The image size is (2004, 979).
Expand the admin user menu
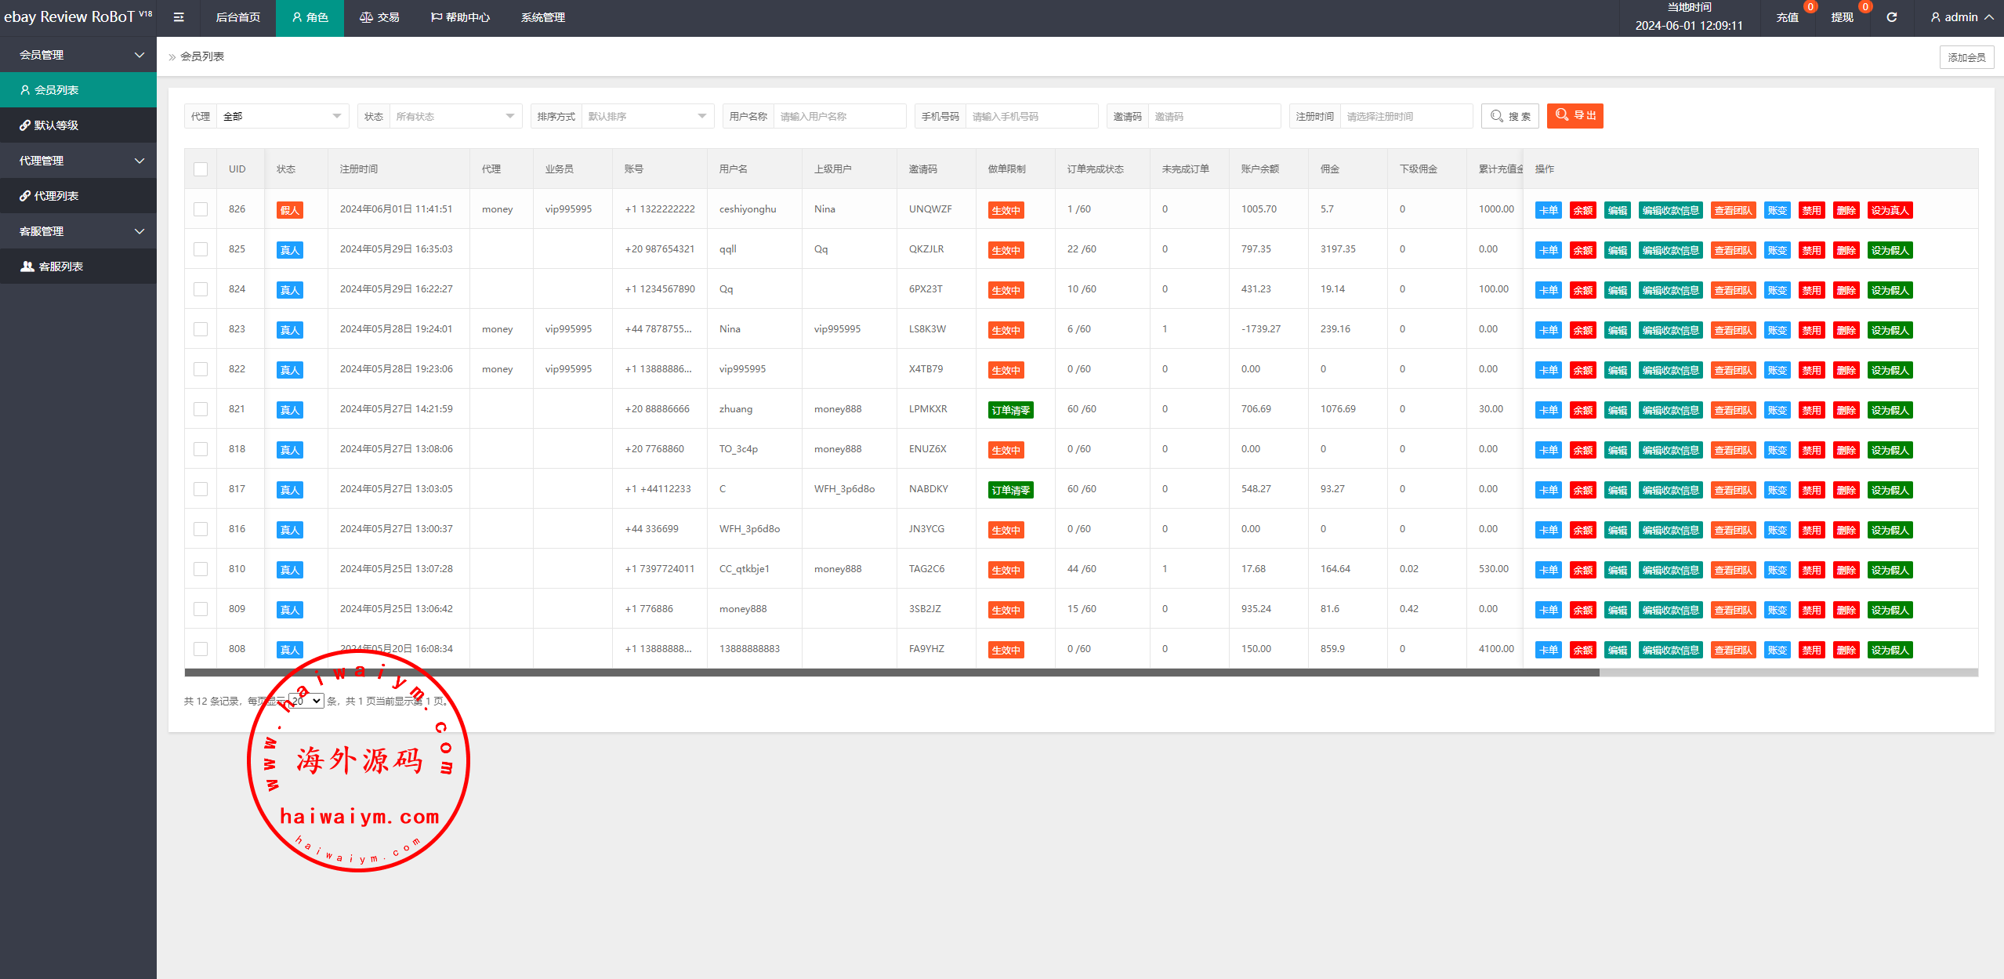(x=1961, y=17)
